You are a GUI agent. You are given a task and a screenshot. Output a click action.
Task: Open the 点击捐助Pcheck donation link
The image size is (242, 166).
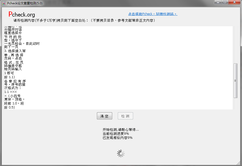153,14
